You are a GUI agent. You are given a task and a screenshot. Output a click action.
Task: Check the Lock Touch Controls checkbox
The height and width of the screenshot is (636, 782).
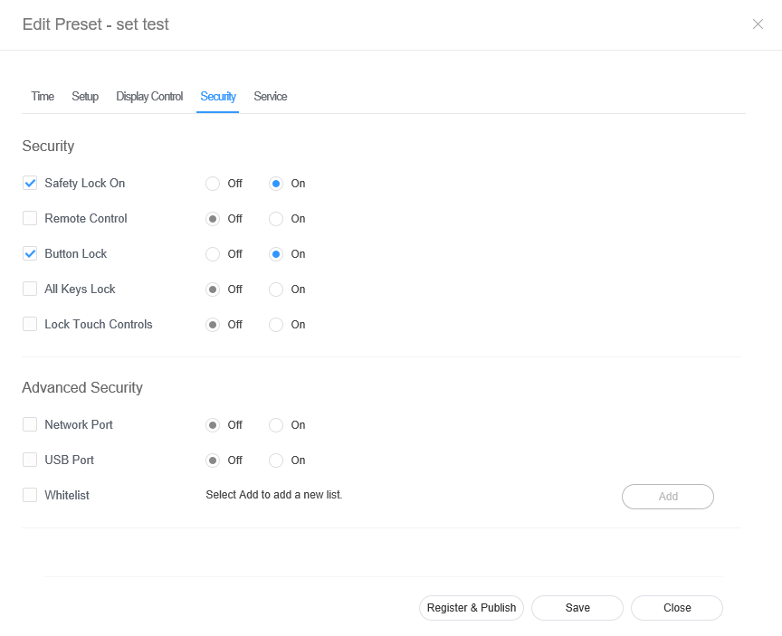tap(30, 325)
